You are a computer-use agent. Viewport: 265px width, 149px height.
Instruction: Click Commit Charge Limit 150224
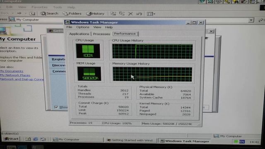(123, 111)
